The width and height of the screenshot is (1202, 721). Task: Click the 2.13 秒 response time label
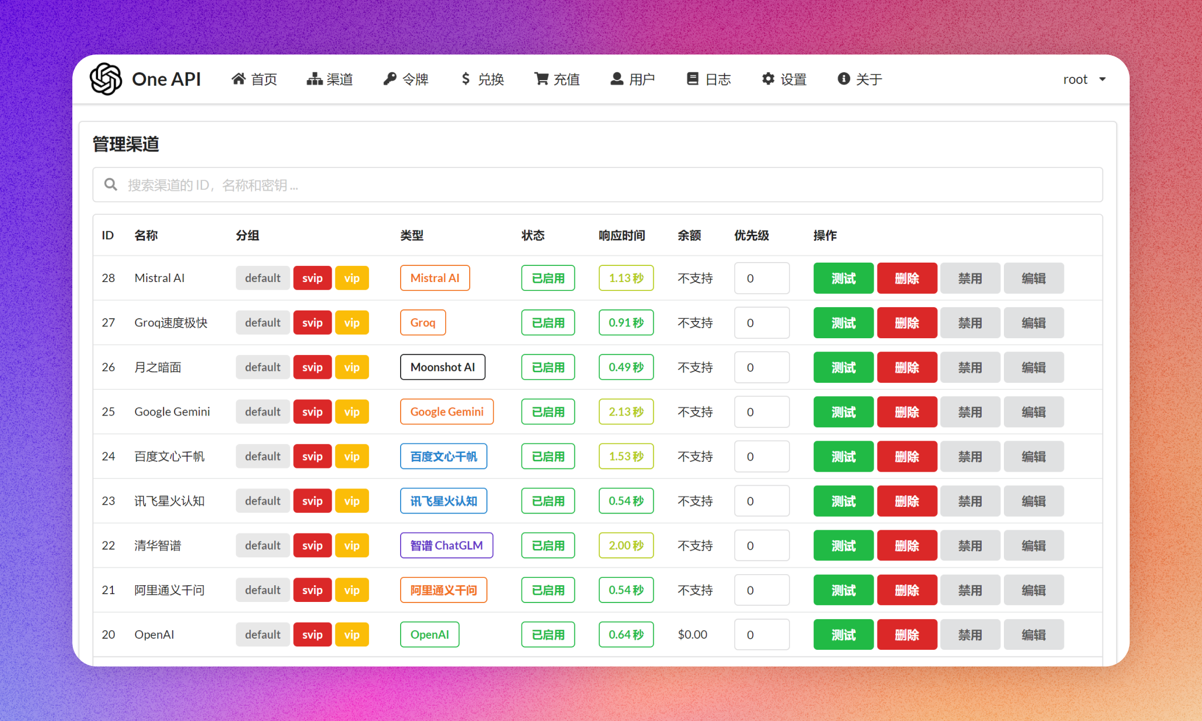(626, 412)
